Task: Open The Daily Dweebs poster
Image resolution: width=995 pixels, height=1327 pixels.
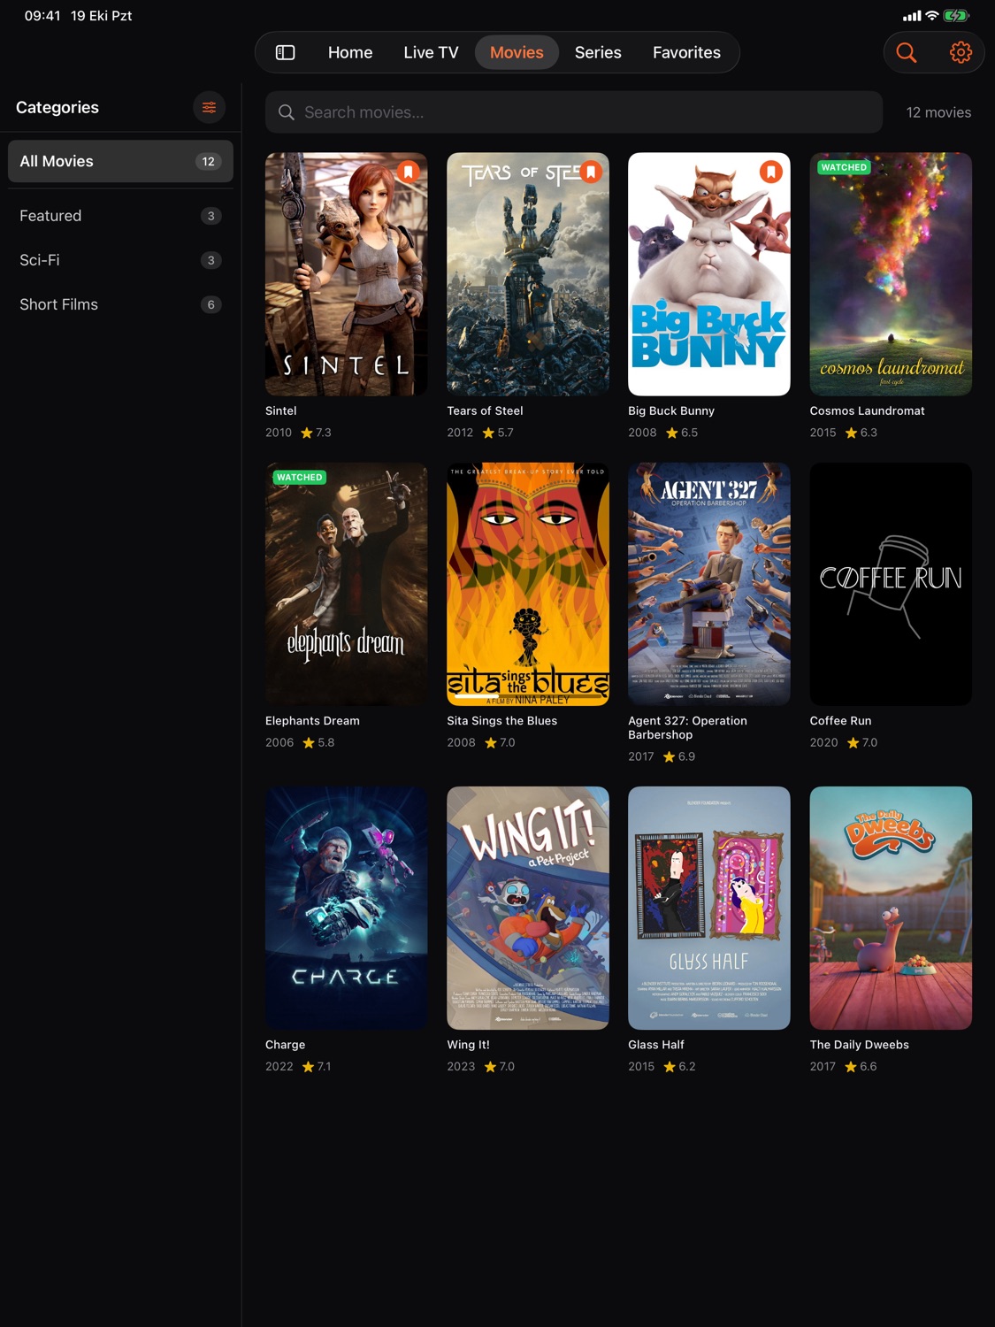Action: 891,908
